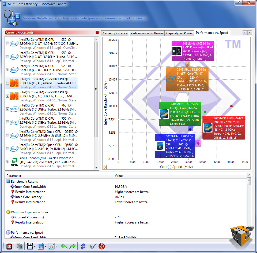Click results panel scrollbar up arrow
257x253 pixels.
coord(249,175)
